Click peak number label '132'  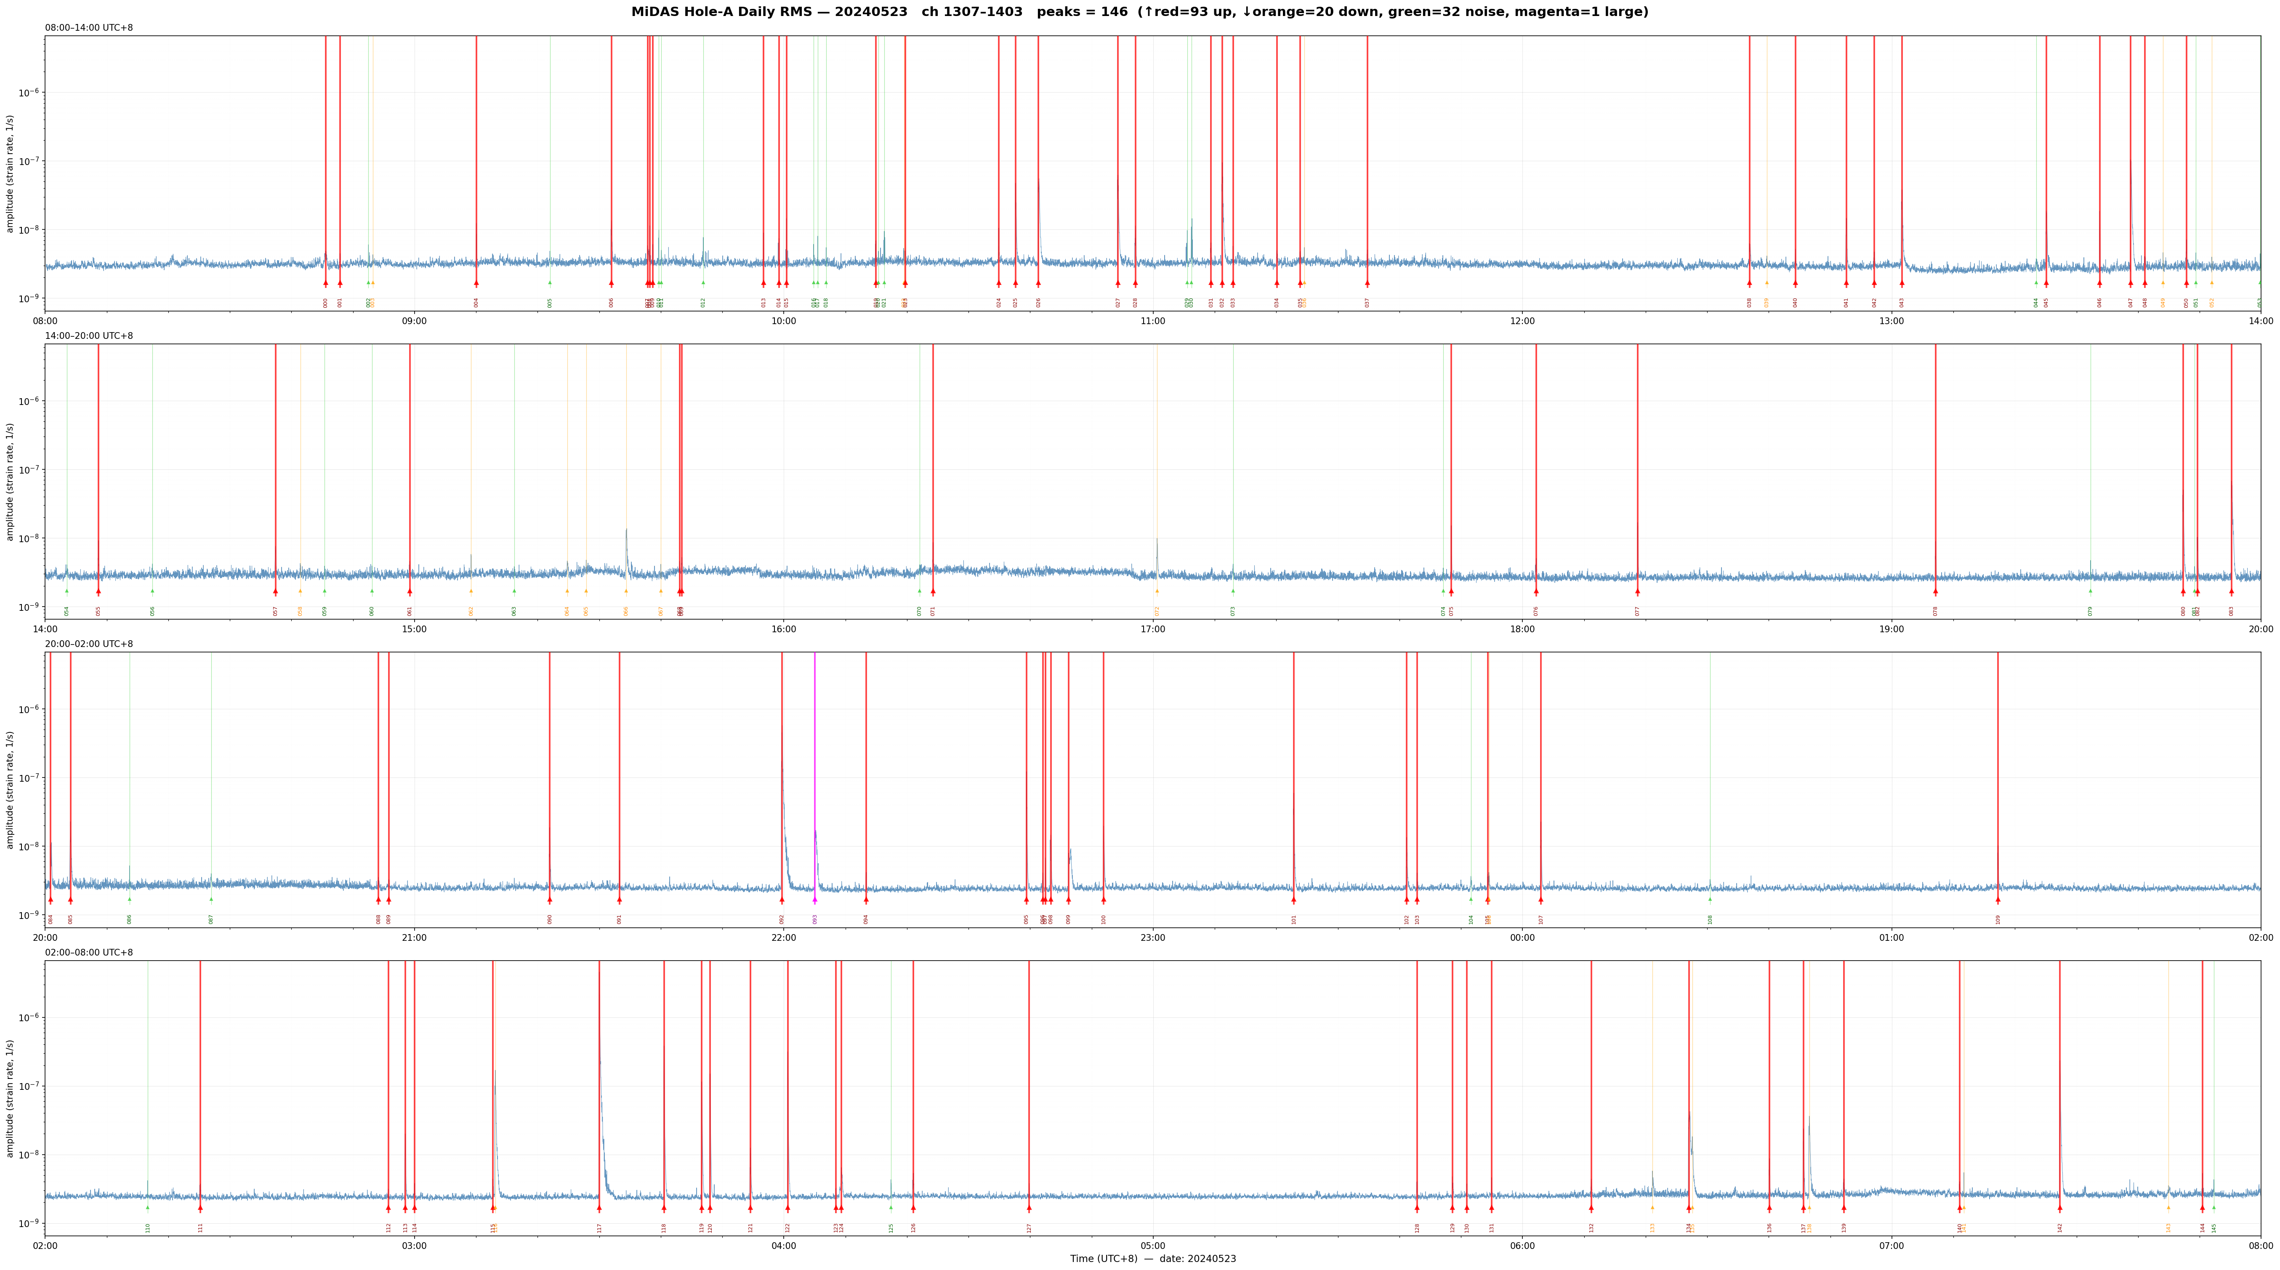pos(1591,1227)
